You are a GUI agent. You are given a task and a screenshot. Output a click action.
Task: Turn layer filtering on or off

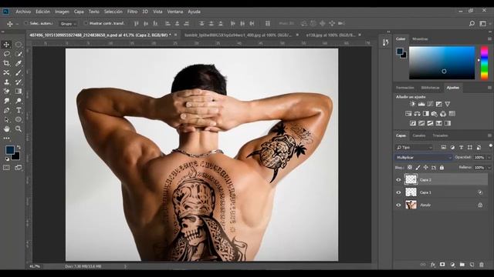491,145
